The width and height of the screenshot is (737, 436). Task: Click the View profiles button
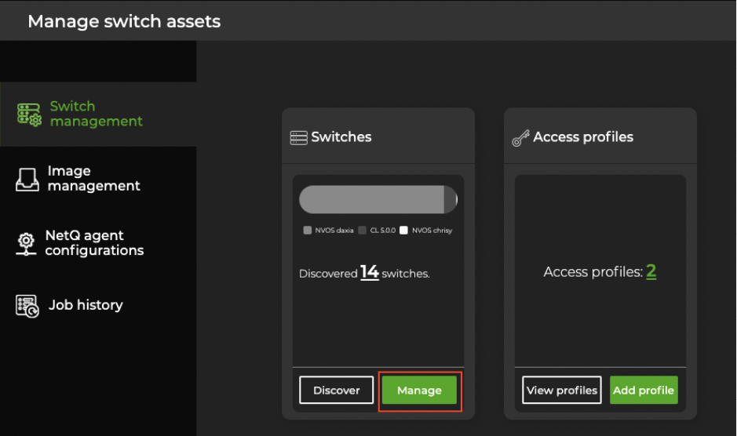(x=562, y=391)
